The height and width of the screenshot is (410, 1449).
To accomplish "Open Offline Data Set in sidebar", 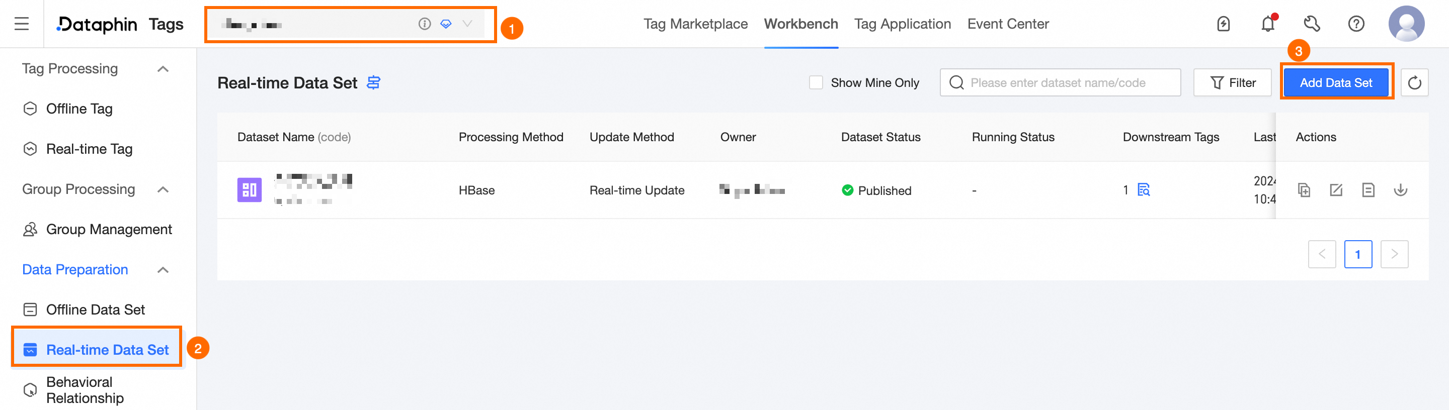I will [x=95, y=310].
